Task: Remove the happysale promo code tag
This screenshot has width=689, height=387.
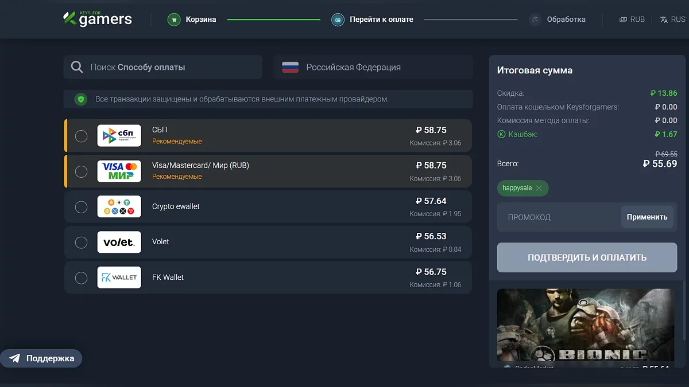Action: tap(539, 188)
